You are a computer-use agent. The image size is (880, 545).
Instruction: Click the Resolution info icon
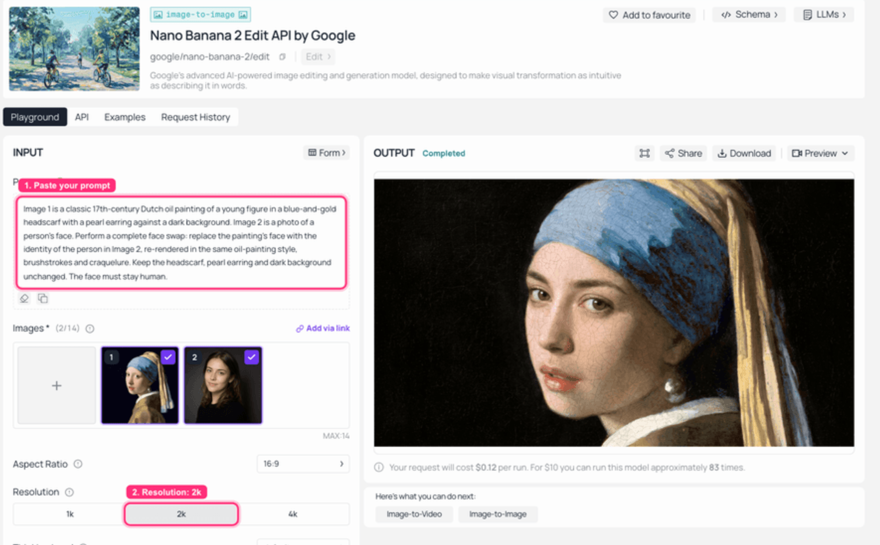69,492
